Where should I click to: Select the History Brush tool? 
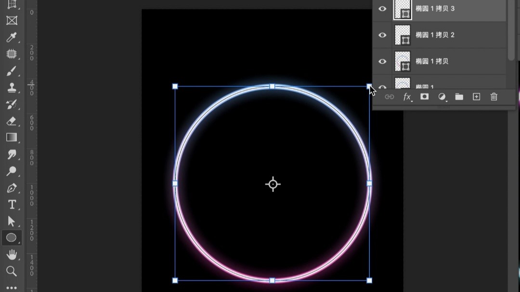(x=12, y=104)
